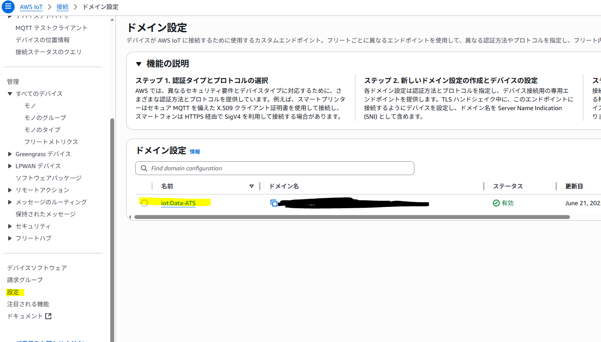Viewport: 601px width, 342px height.
Task: Collapse the すべてのデバイス tree node
Action: (x=10, y=94)
